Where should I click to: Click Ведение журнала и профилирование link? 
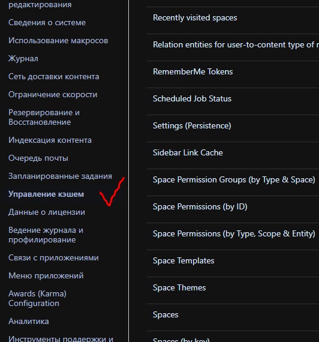point(46,235)
